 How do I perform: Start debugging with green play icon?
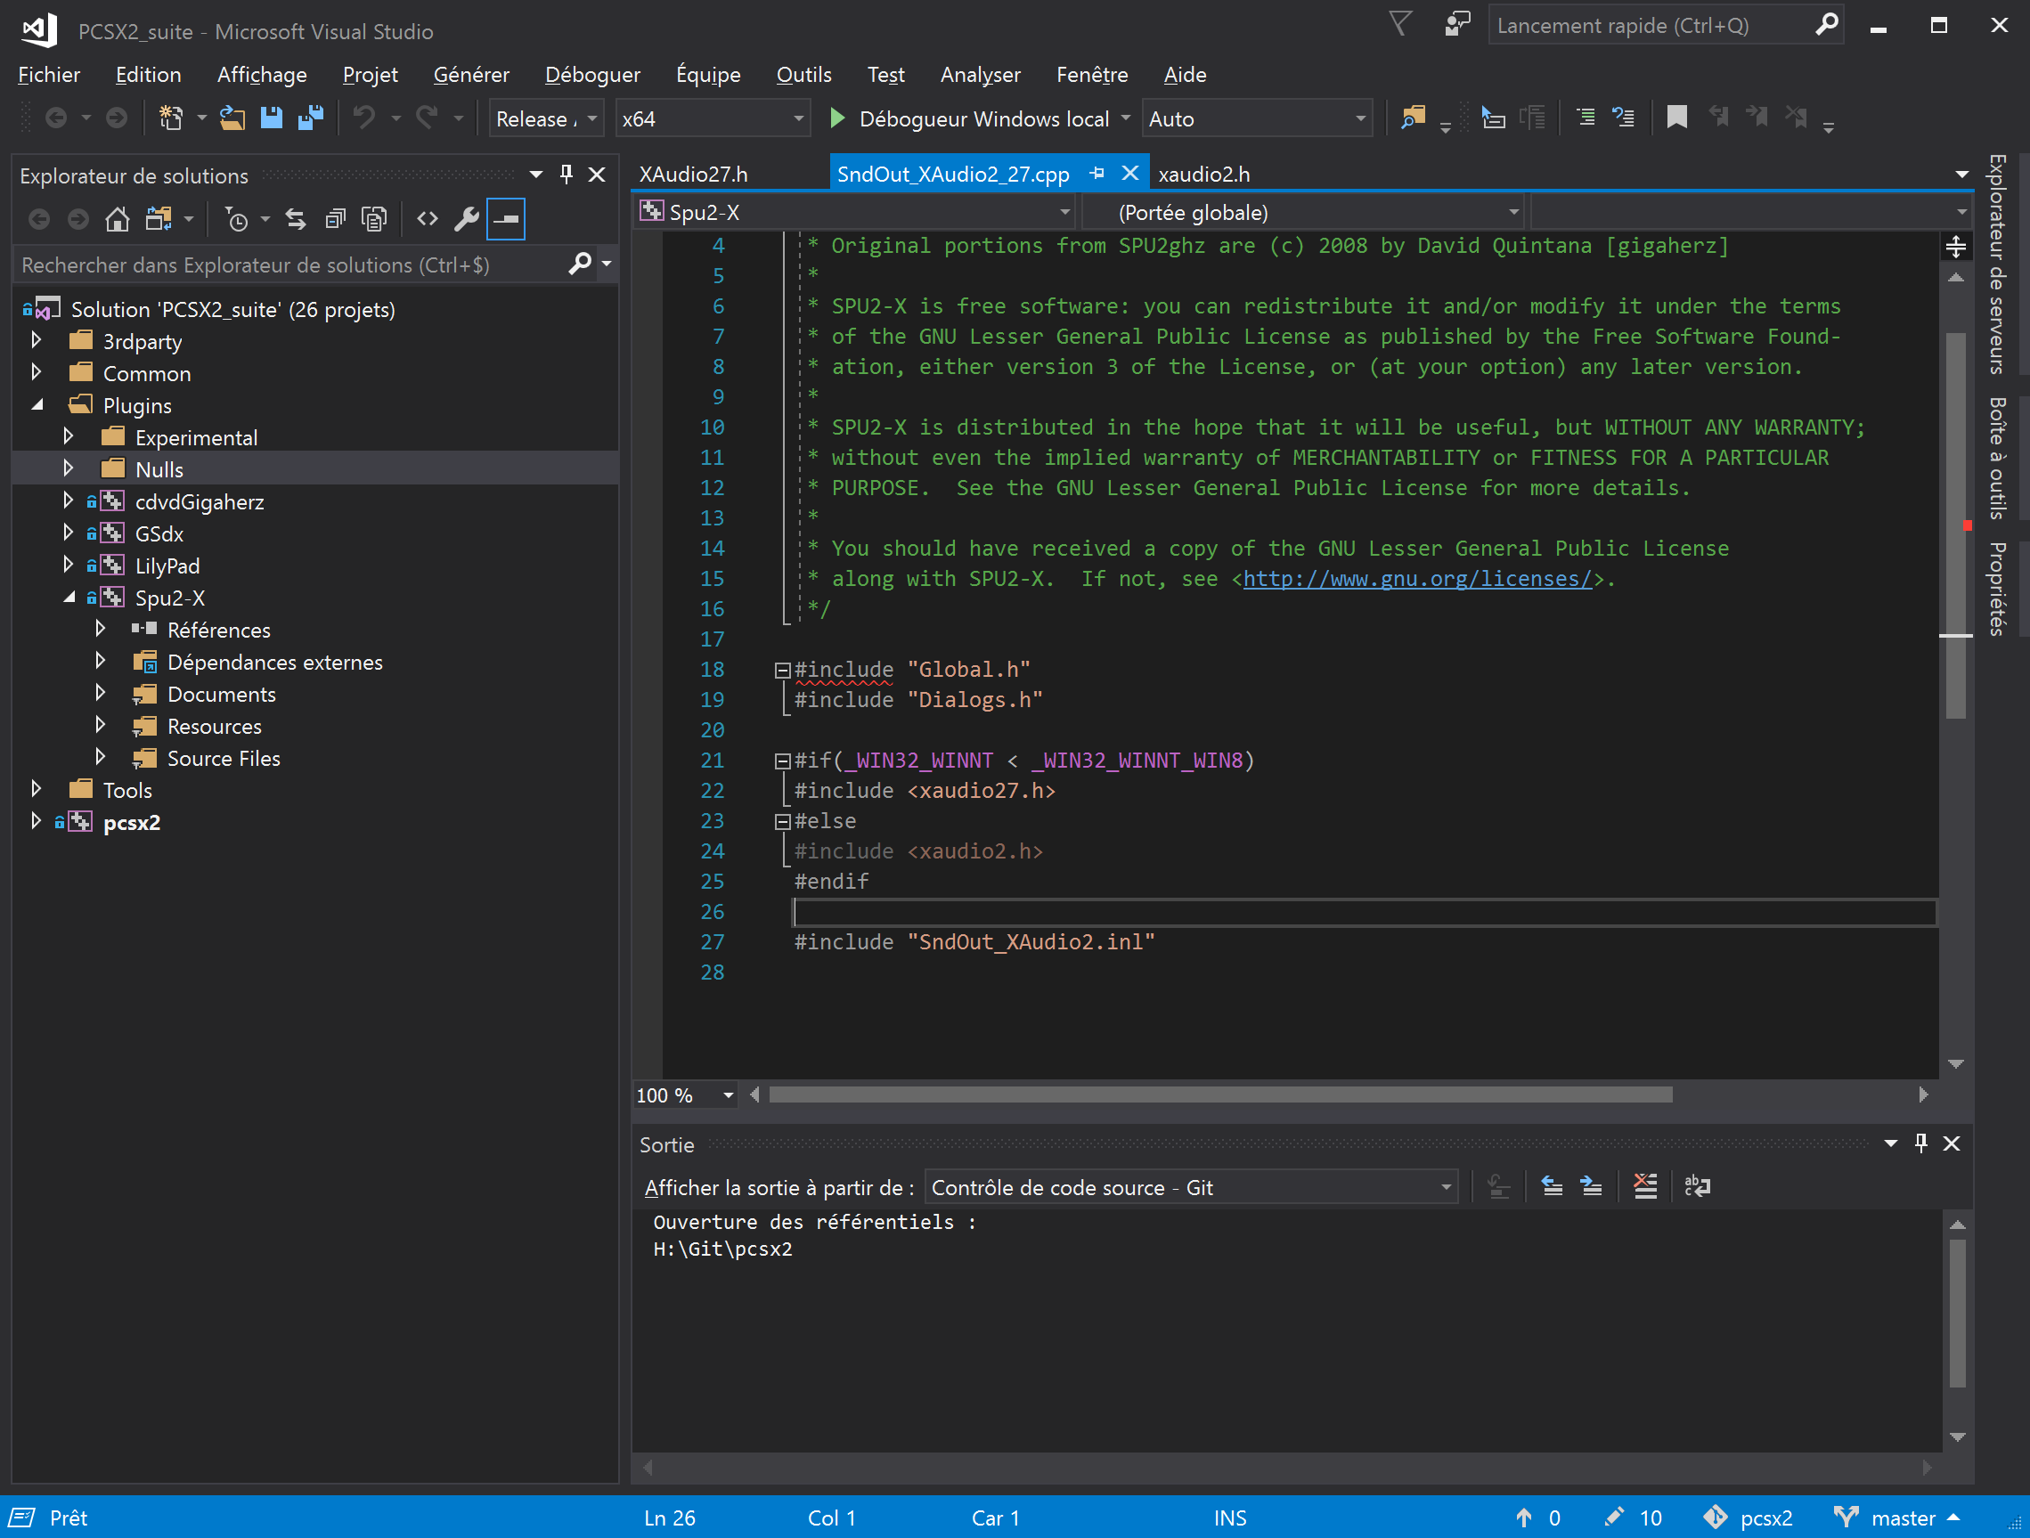[836, 118]
